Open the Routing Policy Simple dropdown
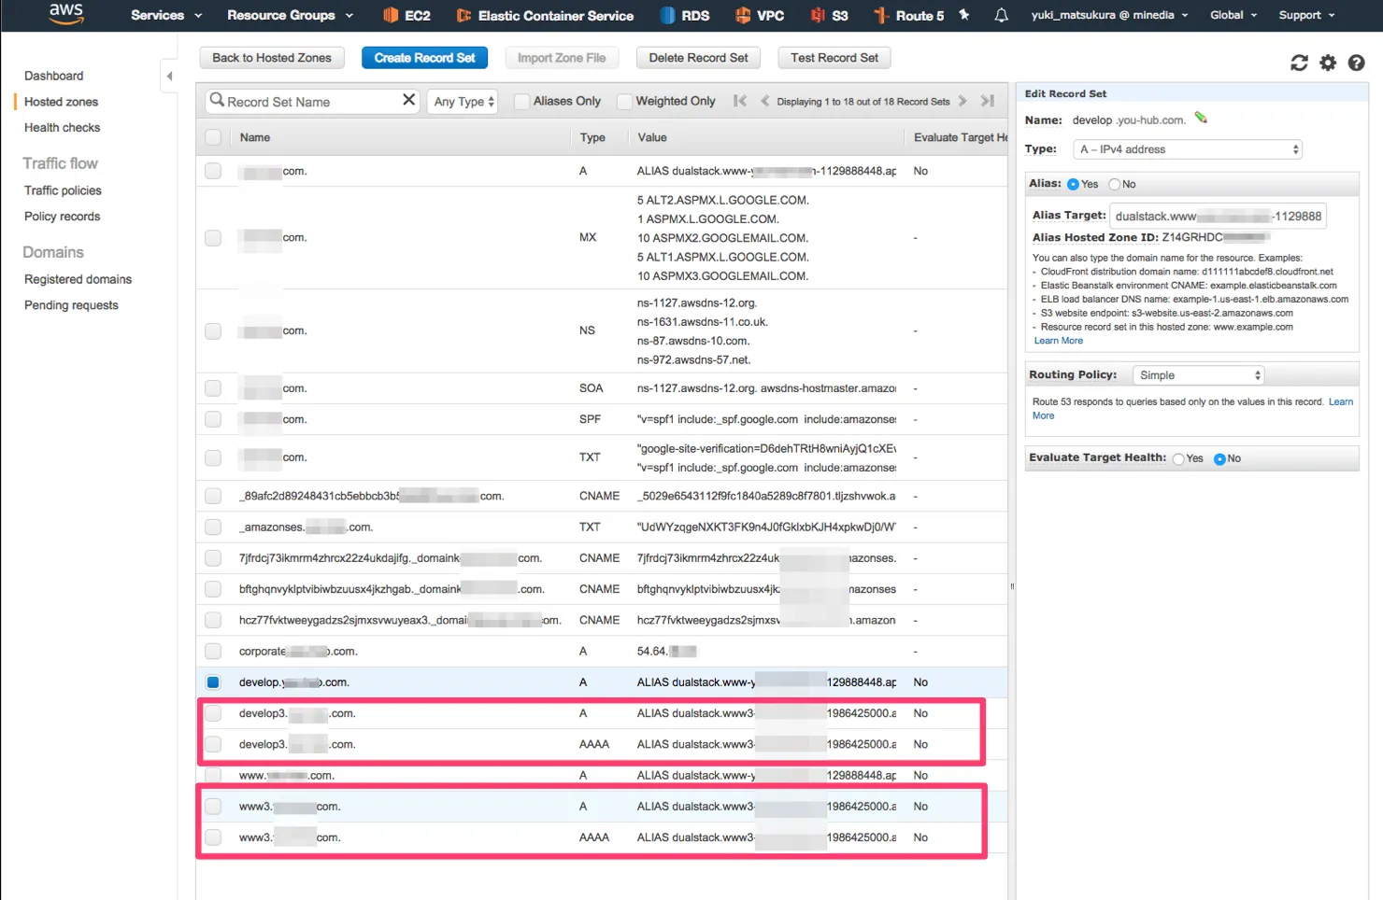Image resolution: width=1383 pixels, height=900 pixels. pos(1199,375)
